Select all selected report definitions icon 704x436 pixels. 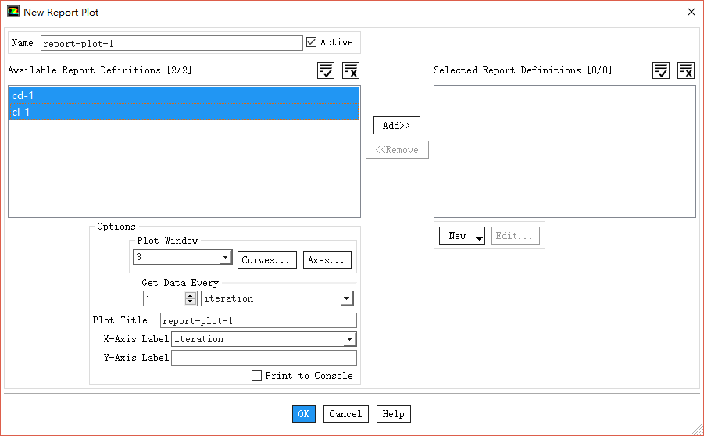(661, 71)
